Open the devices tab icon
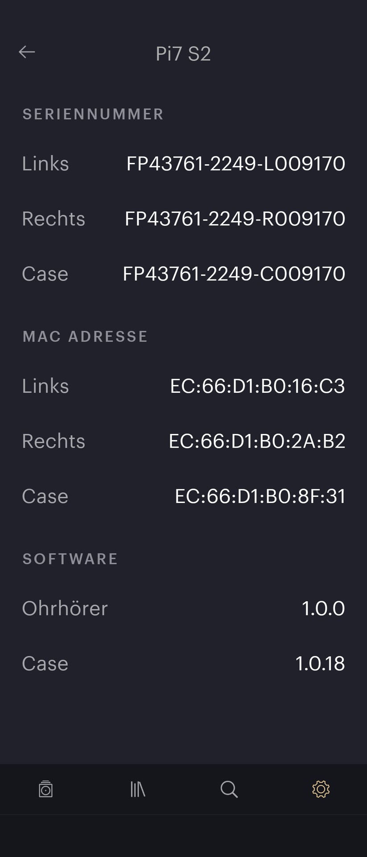The image size is (367, 857). tap(46, 789)
